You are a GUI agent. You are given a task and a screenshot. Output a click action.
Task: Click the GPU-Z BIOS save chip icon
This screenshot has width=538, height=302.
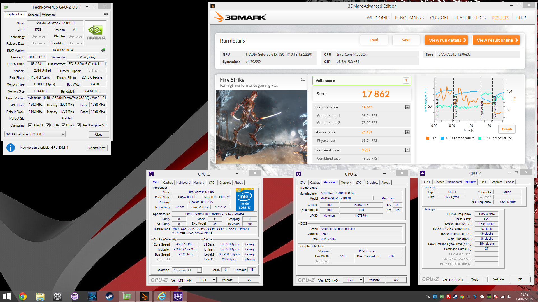103,50
